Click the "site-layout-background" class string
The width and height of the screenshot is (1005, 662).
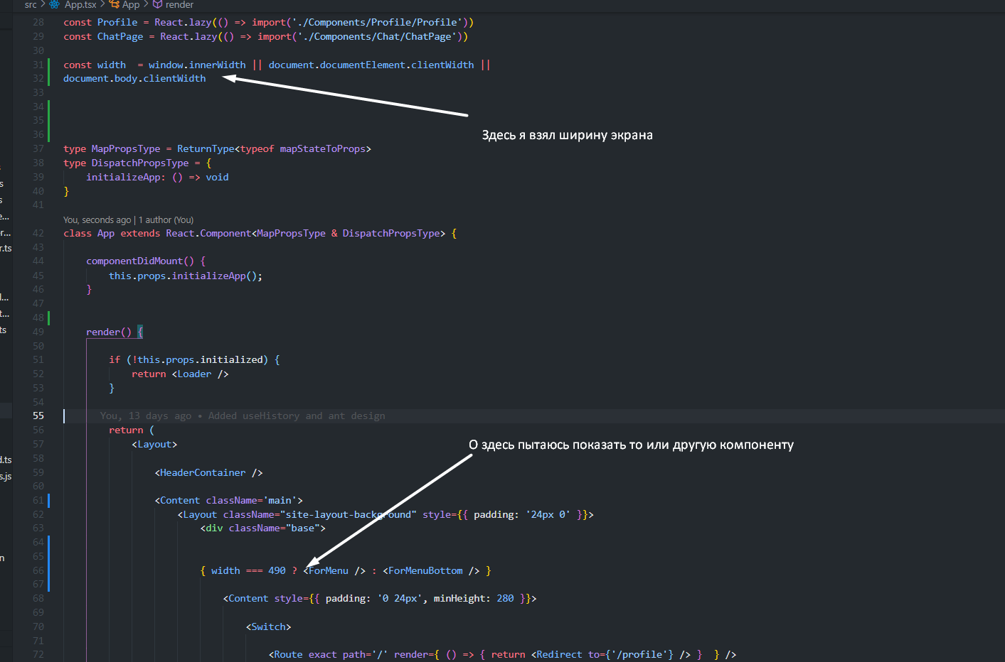pyautogui.click(x=349, y=515)
